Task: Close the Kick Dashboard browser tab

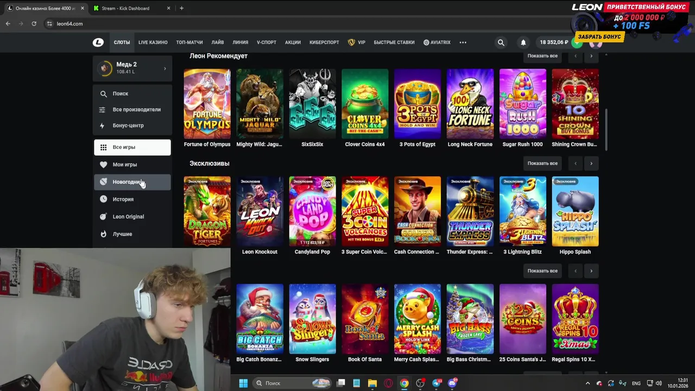Action: [168, 8]
